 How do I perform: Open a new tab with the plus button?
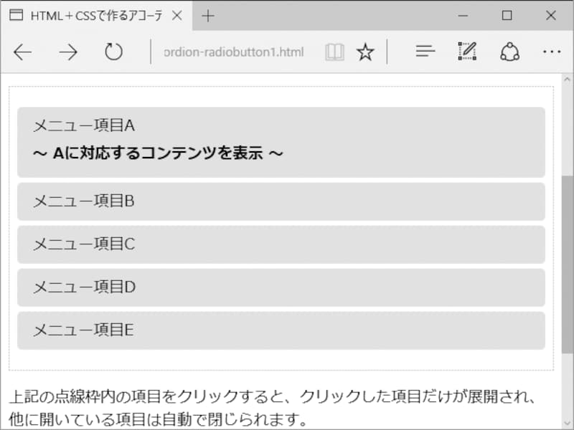[207, 14]
